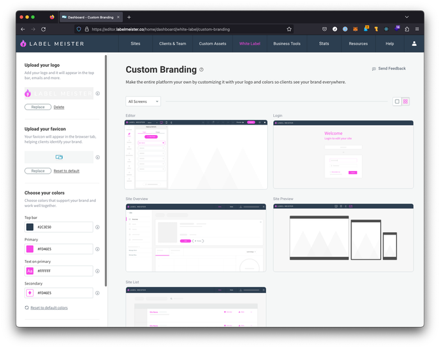The width and height of the screenshot is (440, 348).
Task: Open the Sites menu
Action: [135, 44]
